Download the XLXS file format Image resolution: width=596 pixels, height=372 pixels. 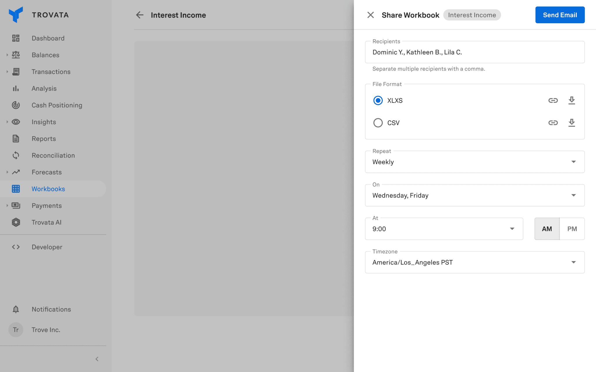tap(572, 101)
